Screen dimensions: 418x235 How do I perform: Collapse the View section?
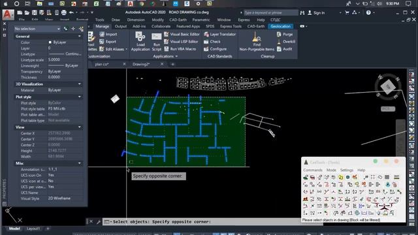coord(80,127)
